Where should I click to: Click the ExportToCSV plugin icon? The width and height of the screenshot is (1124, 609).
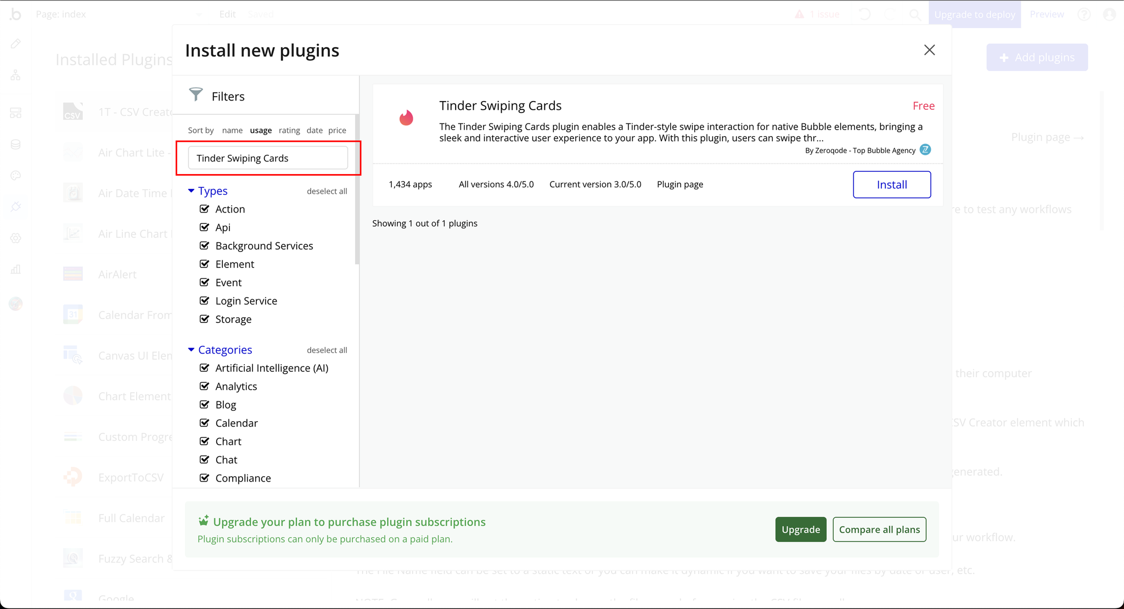(x=72, y=477)
